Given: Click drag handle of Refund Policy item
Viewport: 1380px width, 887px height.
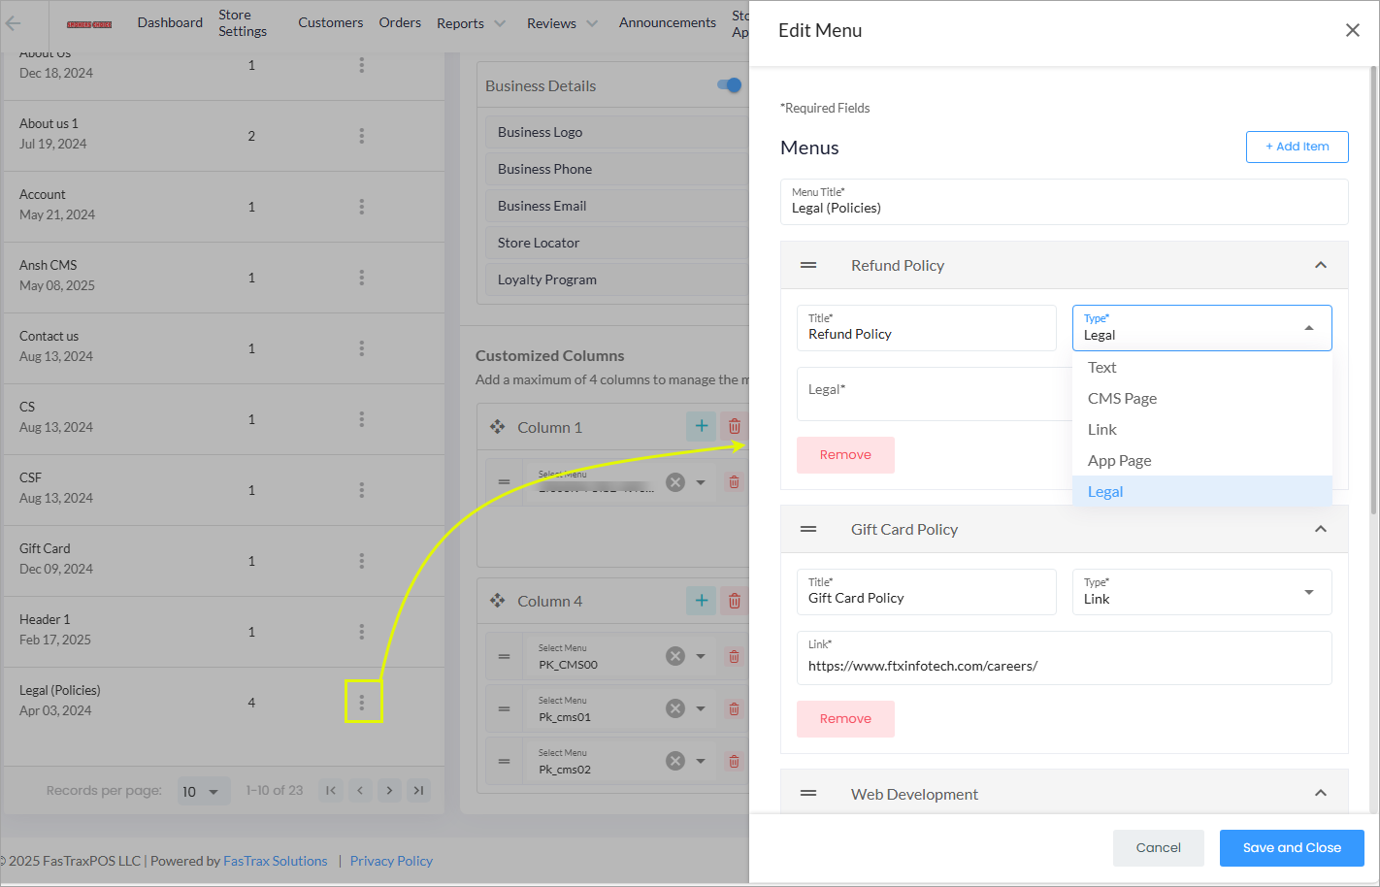Looking at the screenshot, I should (808, 265).
